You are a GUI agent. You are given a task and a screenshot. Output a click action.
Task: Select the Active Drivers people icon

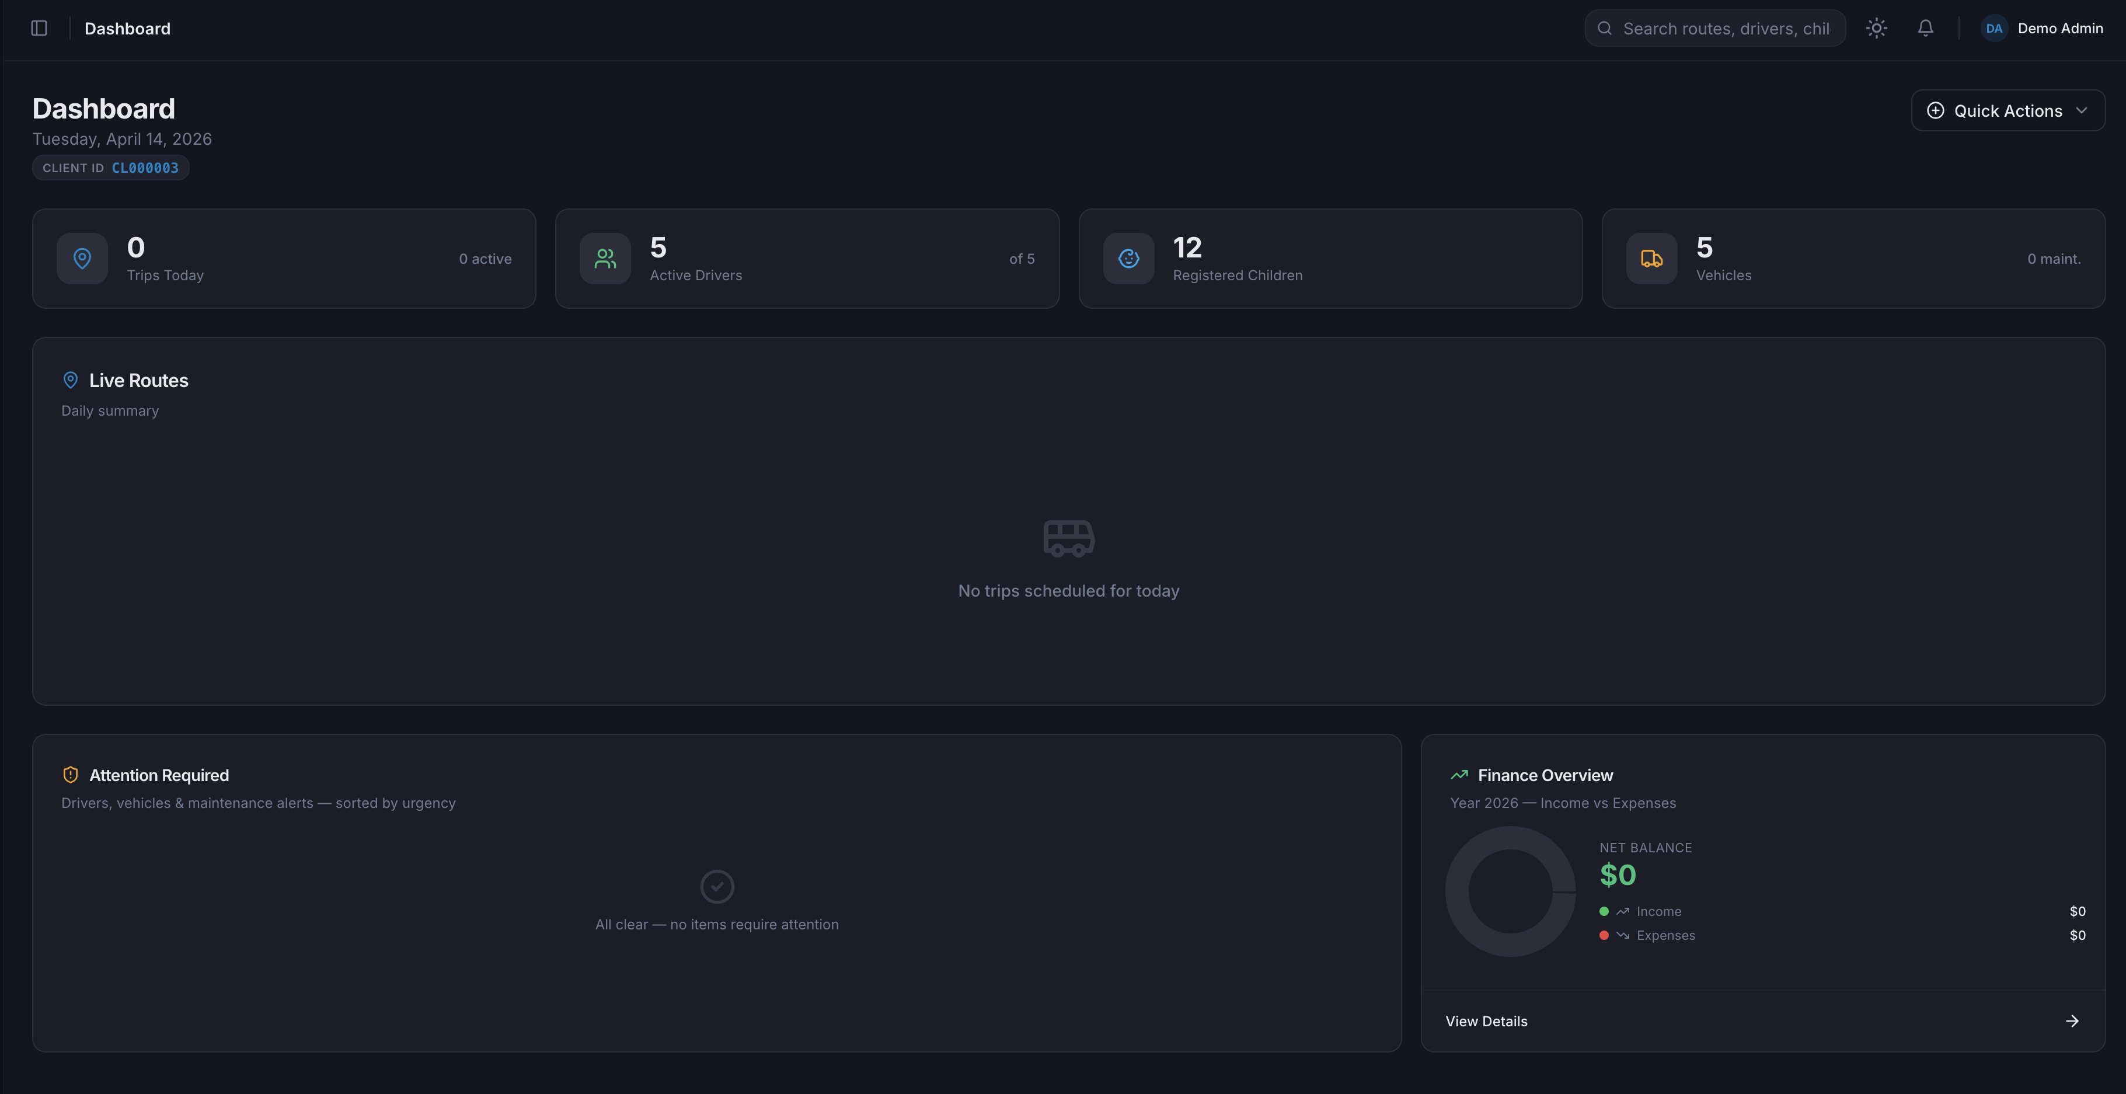[605, 259]
